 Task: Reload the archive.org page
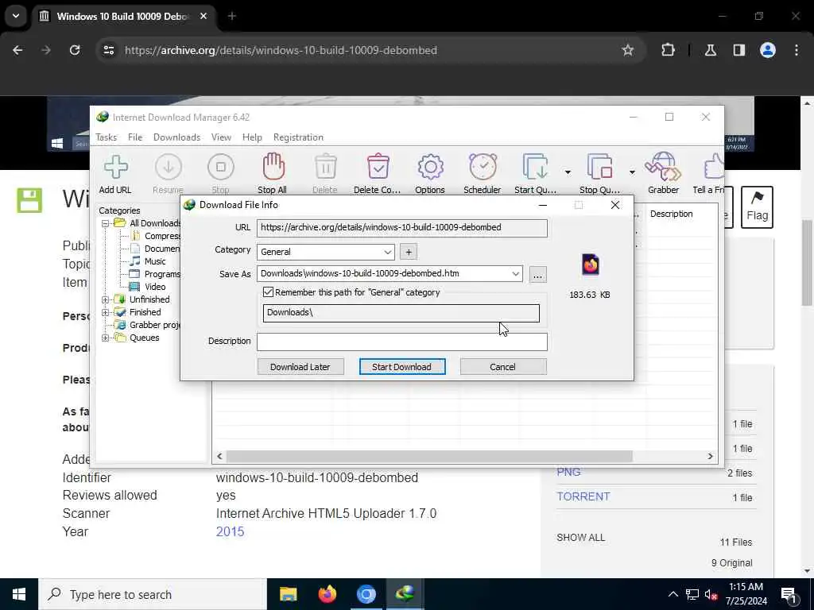75,50
